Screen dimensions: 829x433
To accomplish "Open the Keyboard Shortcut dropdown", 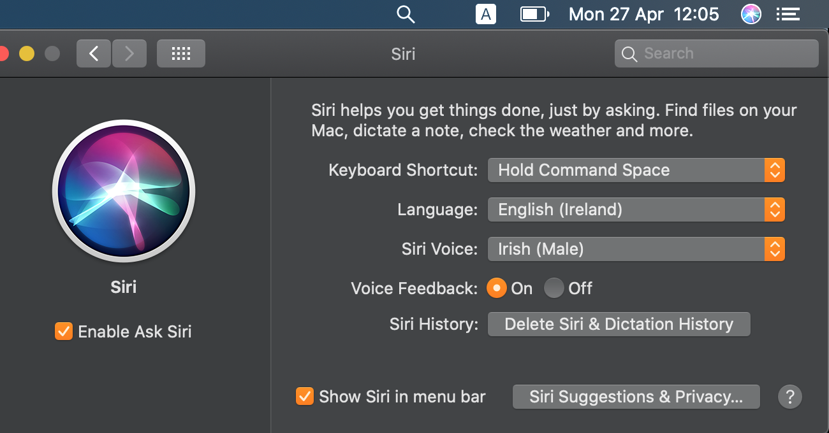I will [x=636, y=170].
